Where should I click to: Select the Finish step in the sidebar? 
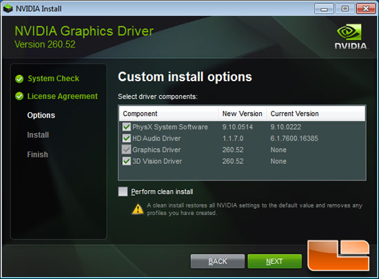click(37, 154)
